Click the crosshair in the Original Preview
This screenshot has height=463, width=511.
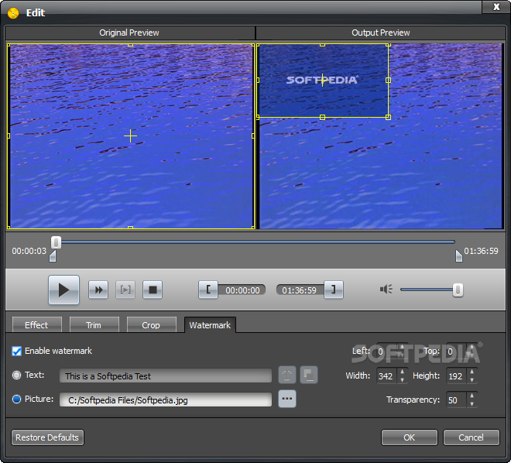(130, 135)
